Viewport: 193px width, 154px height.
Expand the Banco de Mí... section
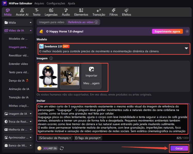(18, 146)
